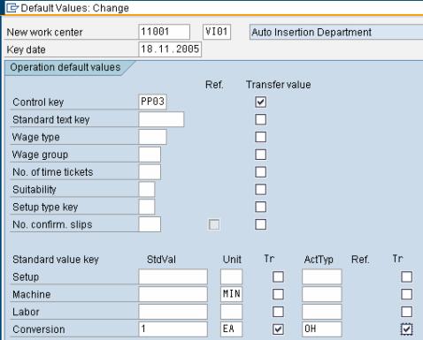Click Conversion activity type field OH
This screenshot has width=423, height=340.
pos(322,329)
